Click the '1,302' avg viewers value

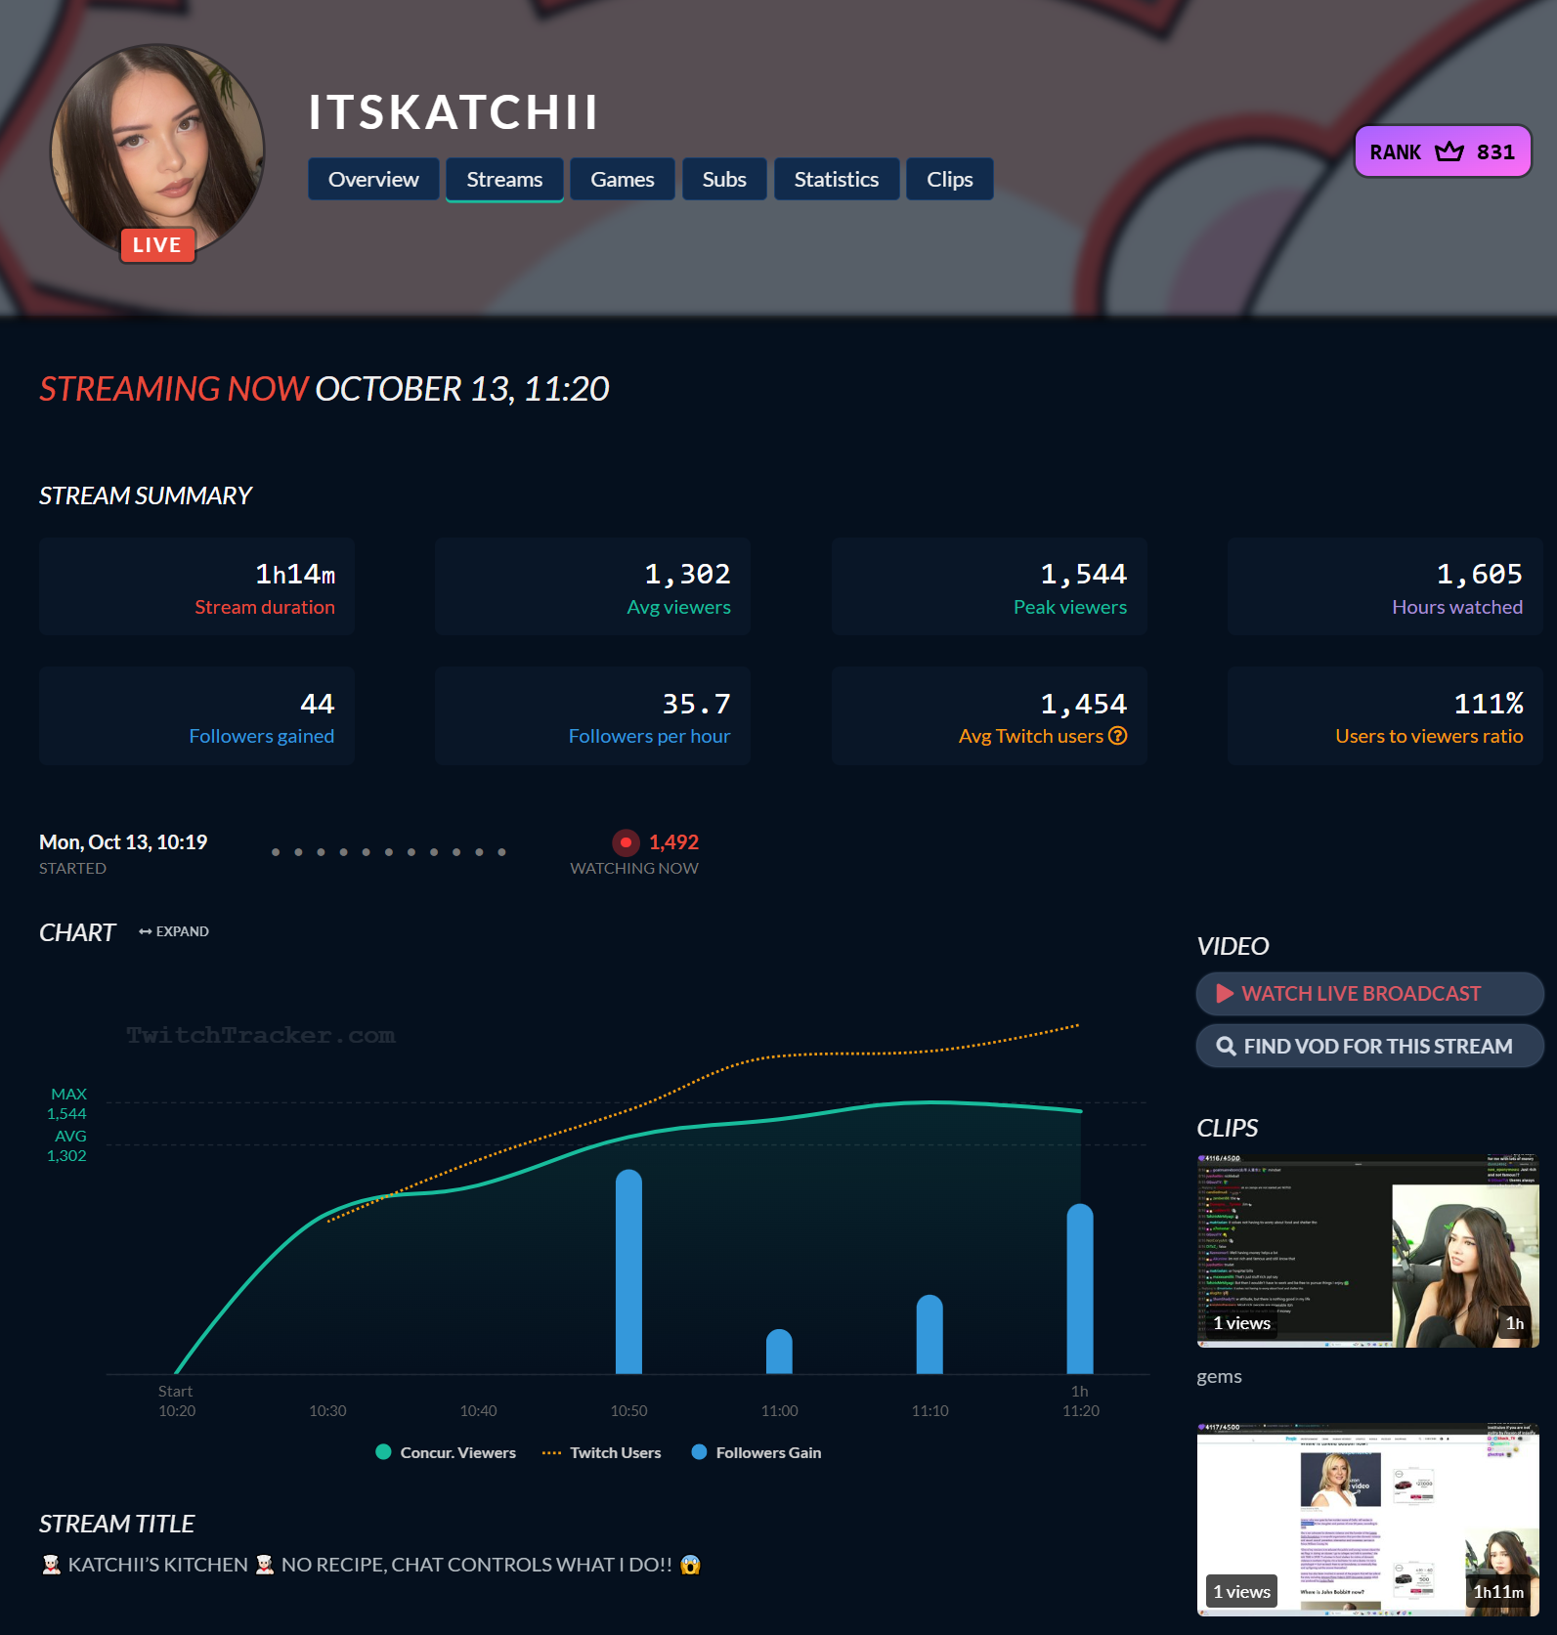coord(687,574)
